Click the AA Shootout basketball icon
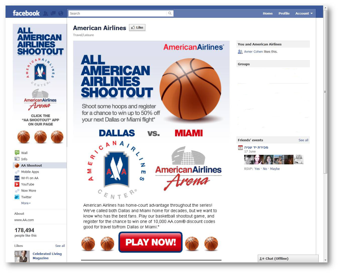Image resolution: width=338 pixels, height=273 pixels. tap(17, 165)
